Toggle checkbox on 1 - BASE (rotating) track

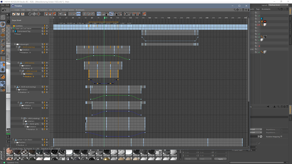click(43, 47)
